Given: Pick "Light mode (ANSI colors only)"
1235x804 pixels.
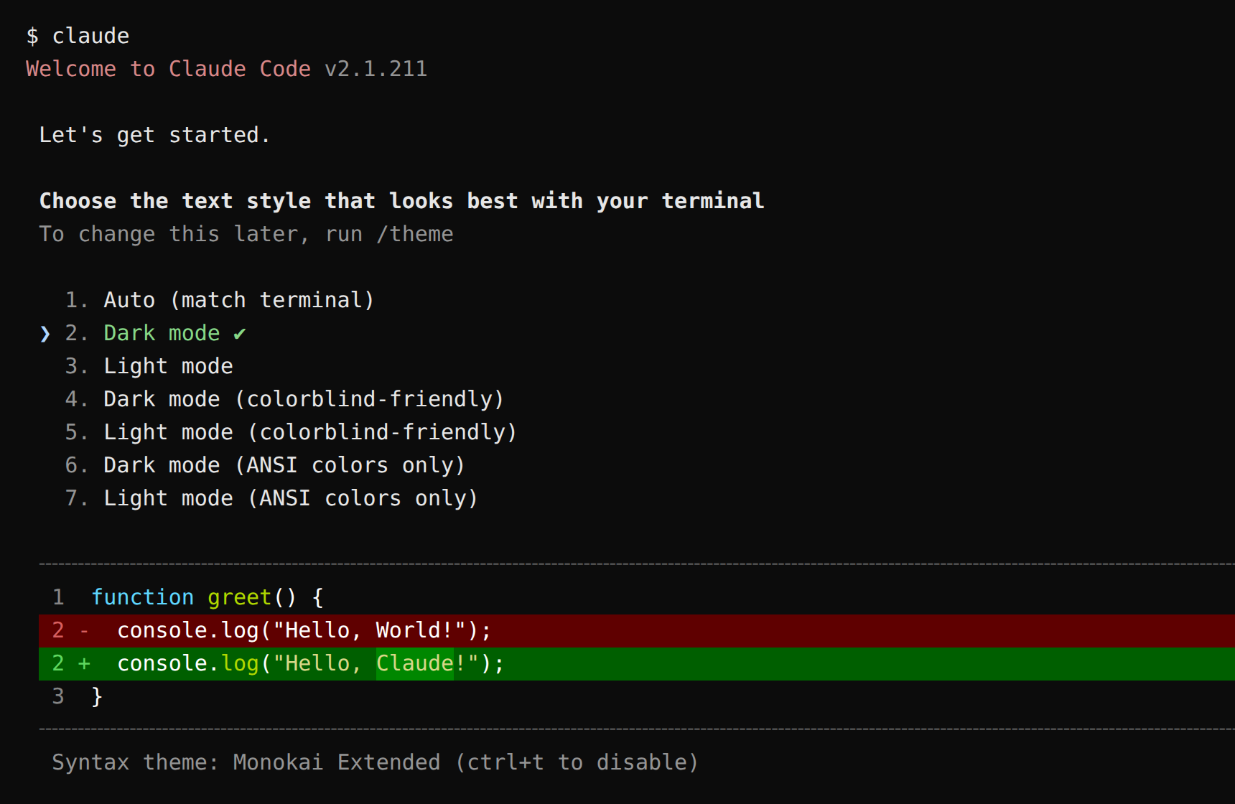Looking at the screenshot, I should pos(271,498).
